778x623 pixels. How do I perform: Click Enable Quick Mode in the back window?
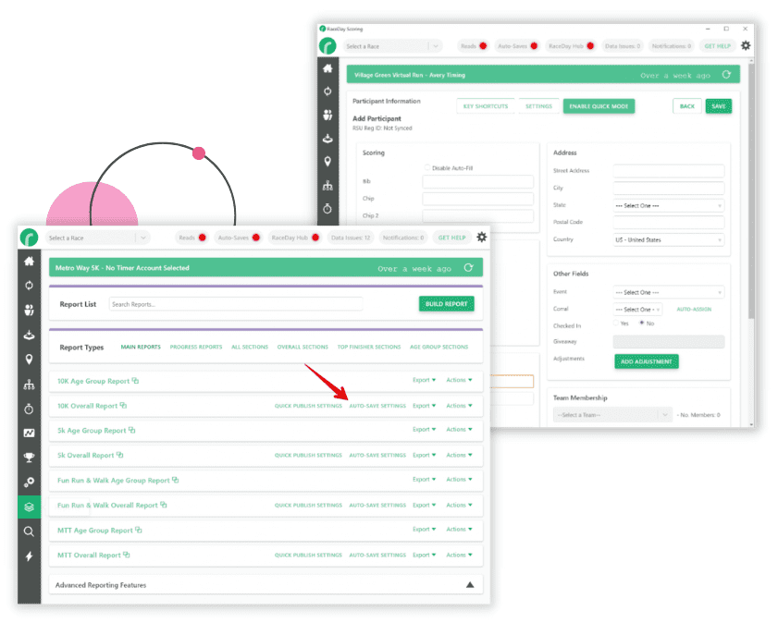click(599, 106)
